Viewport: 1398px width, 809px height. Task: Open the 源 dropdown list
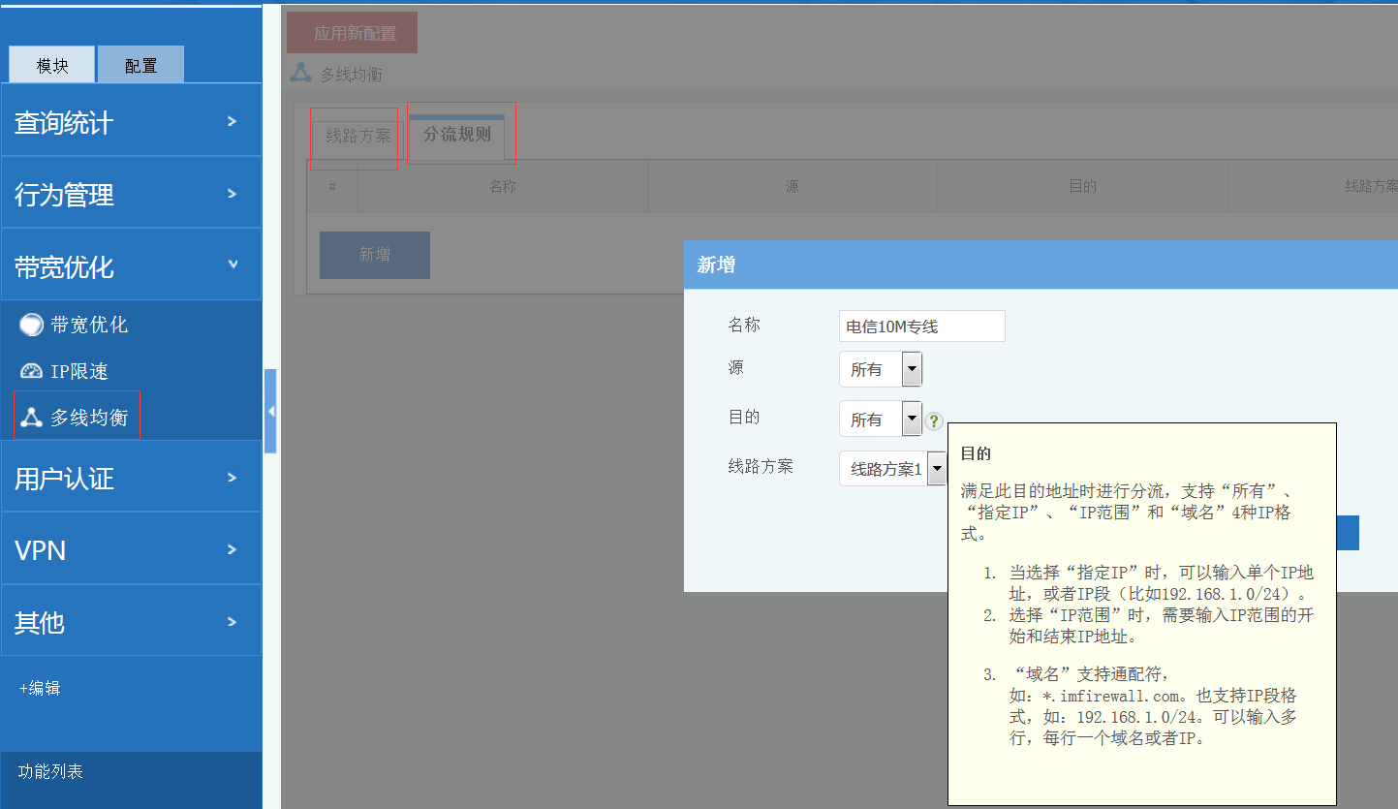(x=911, y=369)
